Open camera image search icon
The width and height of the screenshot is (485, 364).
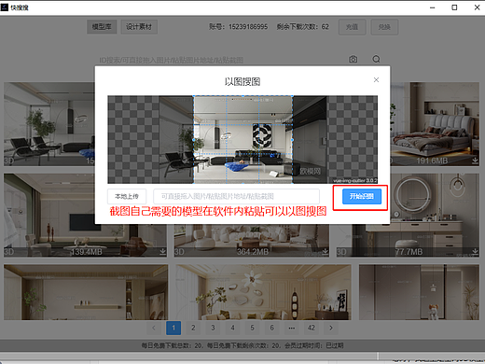tap(353, 59)
